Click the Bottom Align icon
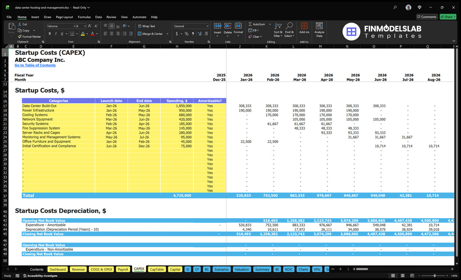Viewport: 461px width, 280px height. tap(118, 26)
